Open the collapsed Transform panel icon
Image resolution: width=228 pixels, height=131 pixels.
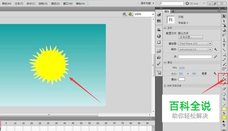(159, 42)
